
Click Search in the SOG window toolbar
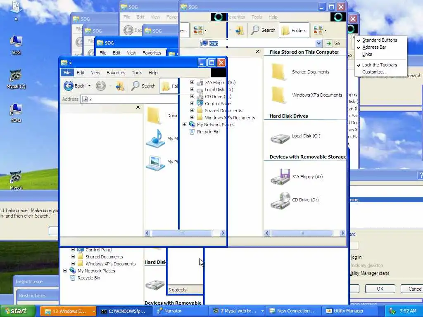coord(263,30)
